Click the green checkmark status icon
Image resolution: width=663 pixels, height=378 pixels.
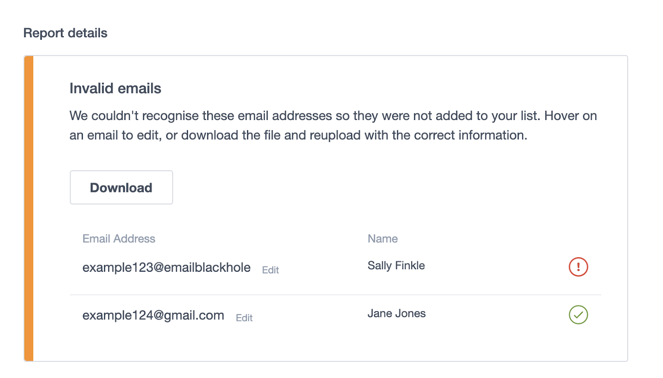coord(578,315)
